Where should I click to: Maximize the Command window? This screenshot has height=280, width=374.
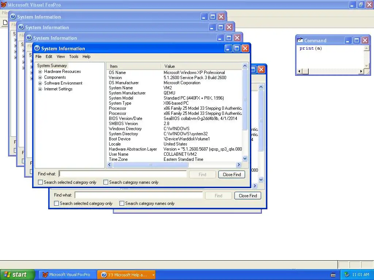[356, 40]
